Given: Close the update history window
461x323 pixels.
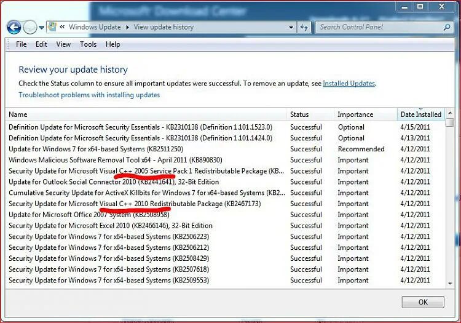Looking at the screenshot, I should coord(442,7).
